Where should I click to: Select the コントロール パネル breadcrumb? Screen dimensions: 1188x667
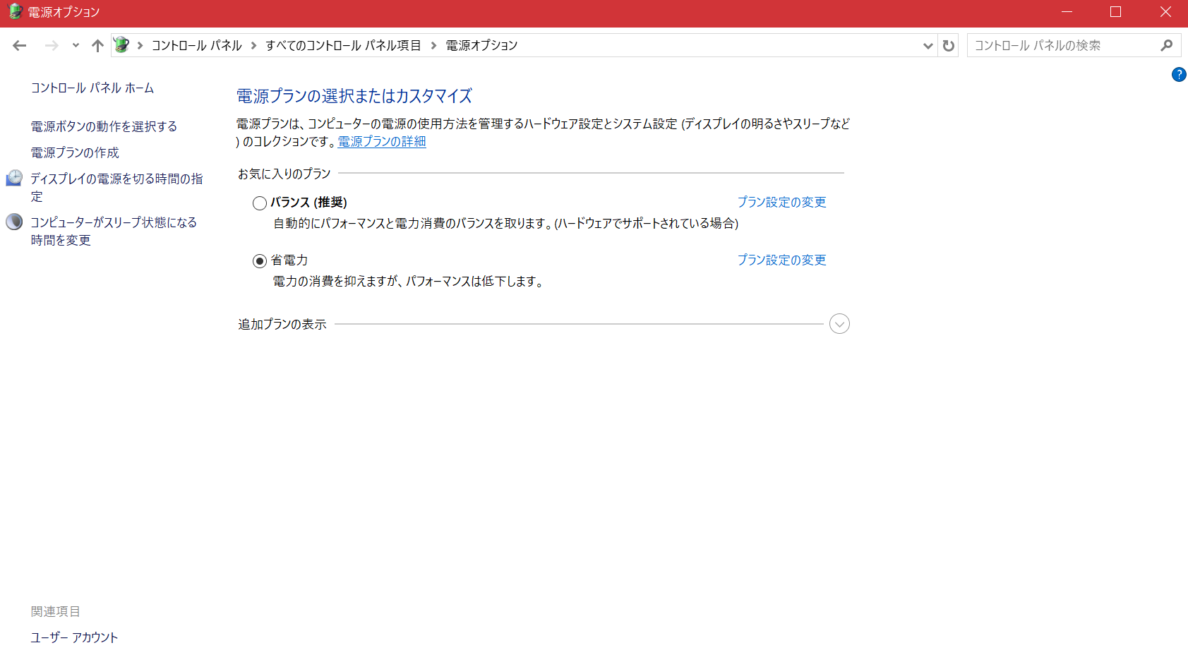click(x=197, y=46)
